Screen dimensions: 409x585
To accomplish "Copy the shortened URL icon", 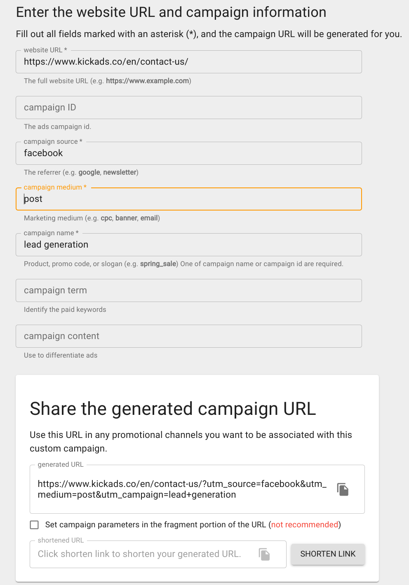I will point(264,554).
